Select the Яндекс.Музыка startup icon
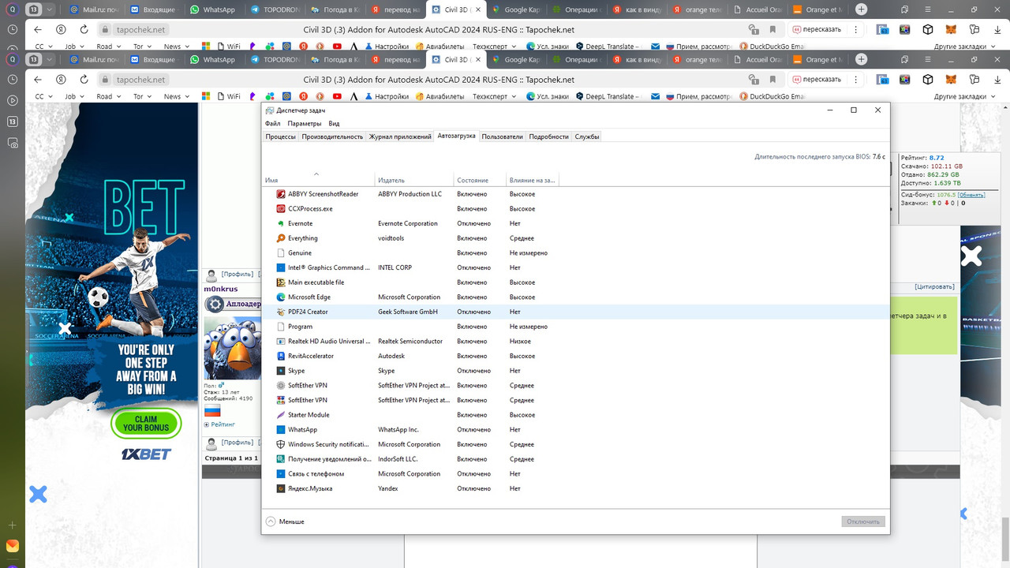 click(280, 488)
